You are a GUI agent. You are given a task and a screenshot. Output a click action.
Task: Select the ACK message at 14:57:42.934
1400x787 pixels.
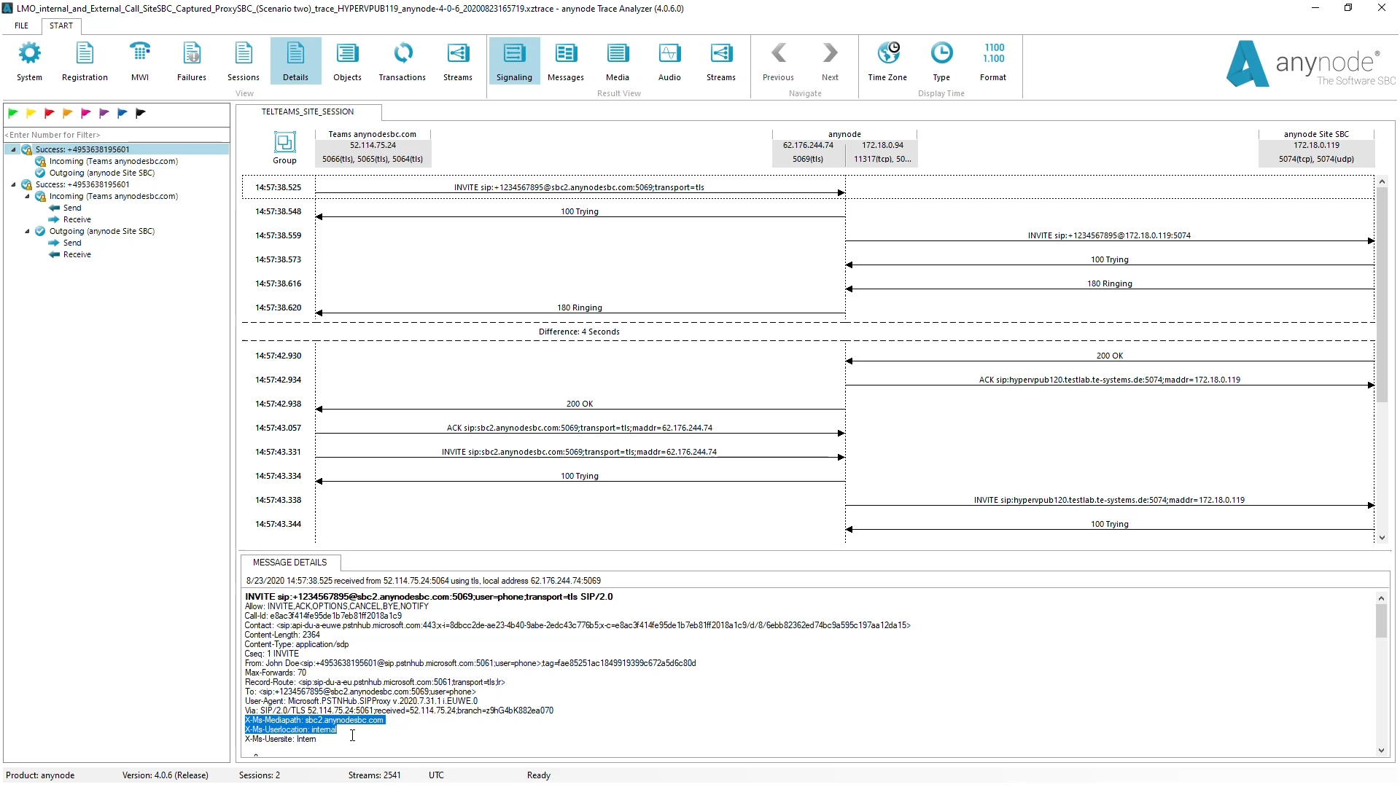[1109, 380]
